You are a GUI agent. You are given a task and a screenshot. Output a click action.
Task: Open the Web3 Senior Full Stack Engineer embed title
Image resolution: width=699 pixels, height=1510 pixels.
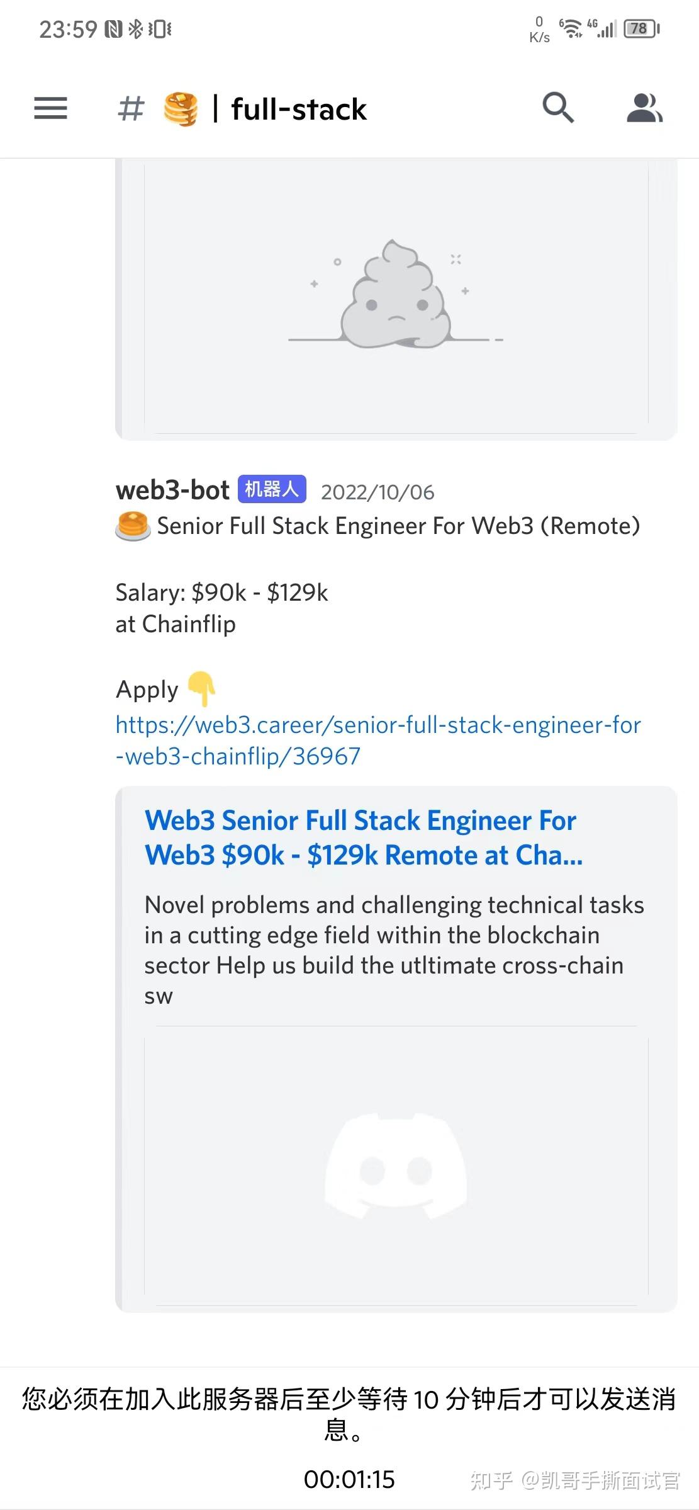pyautogui.click(x=361, y=837)
